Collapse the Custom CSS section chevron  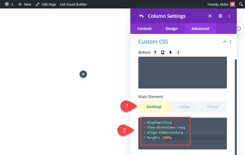(x=225, y=42)
